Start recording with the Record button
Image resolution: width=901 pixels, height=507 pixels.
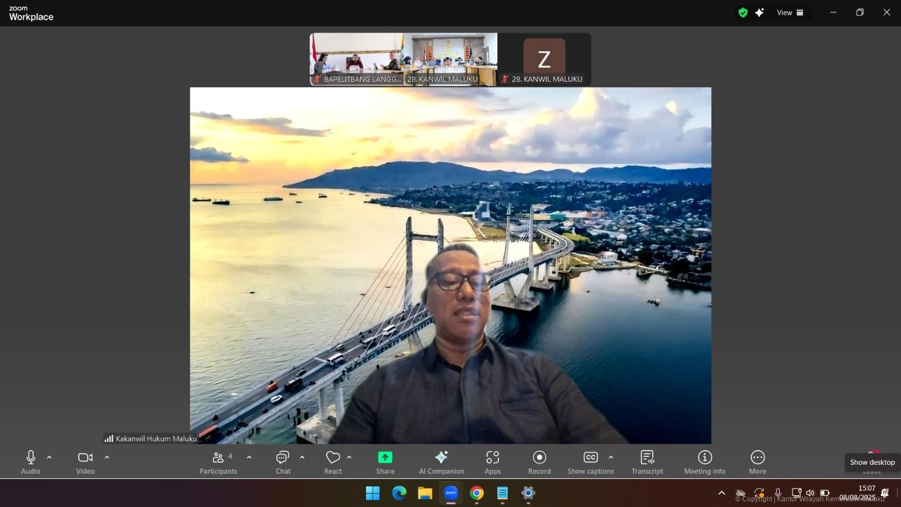539,462
